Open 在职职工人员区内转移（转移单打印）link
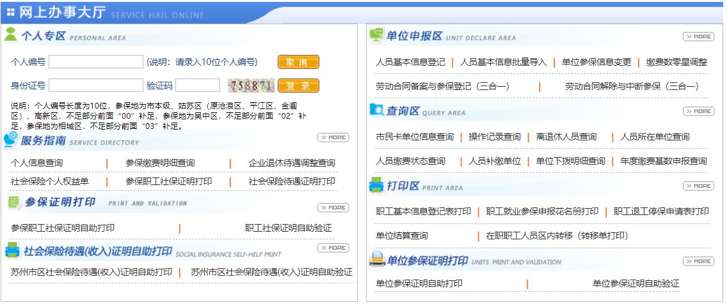Image resolution: width=727 pixels, height=307 pixels. coord(557,236)
